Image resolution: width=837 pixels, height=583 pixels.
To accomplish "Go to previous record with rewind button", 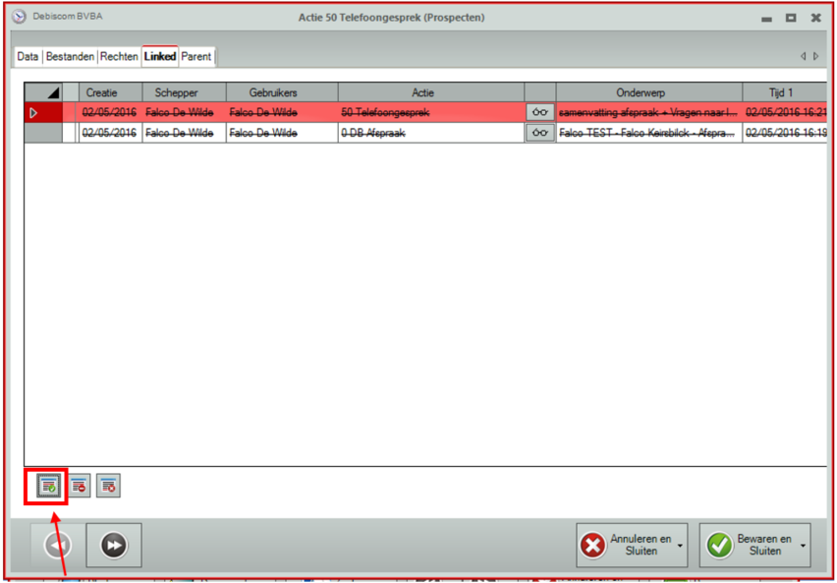I will (58, 545).
